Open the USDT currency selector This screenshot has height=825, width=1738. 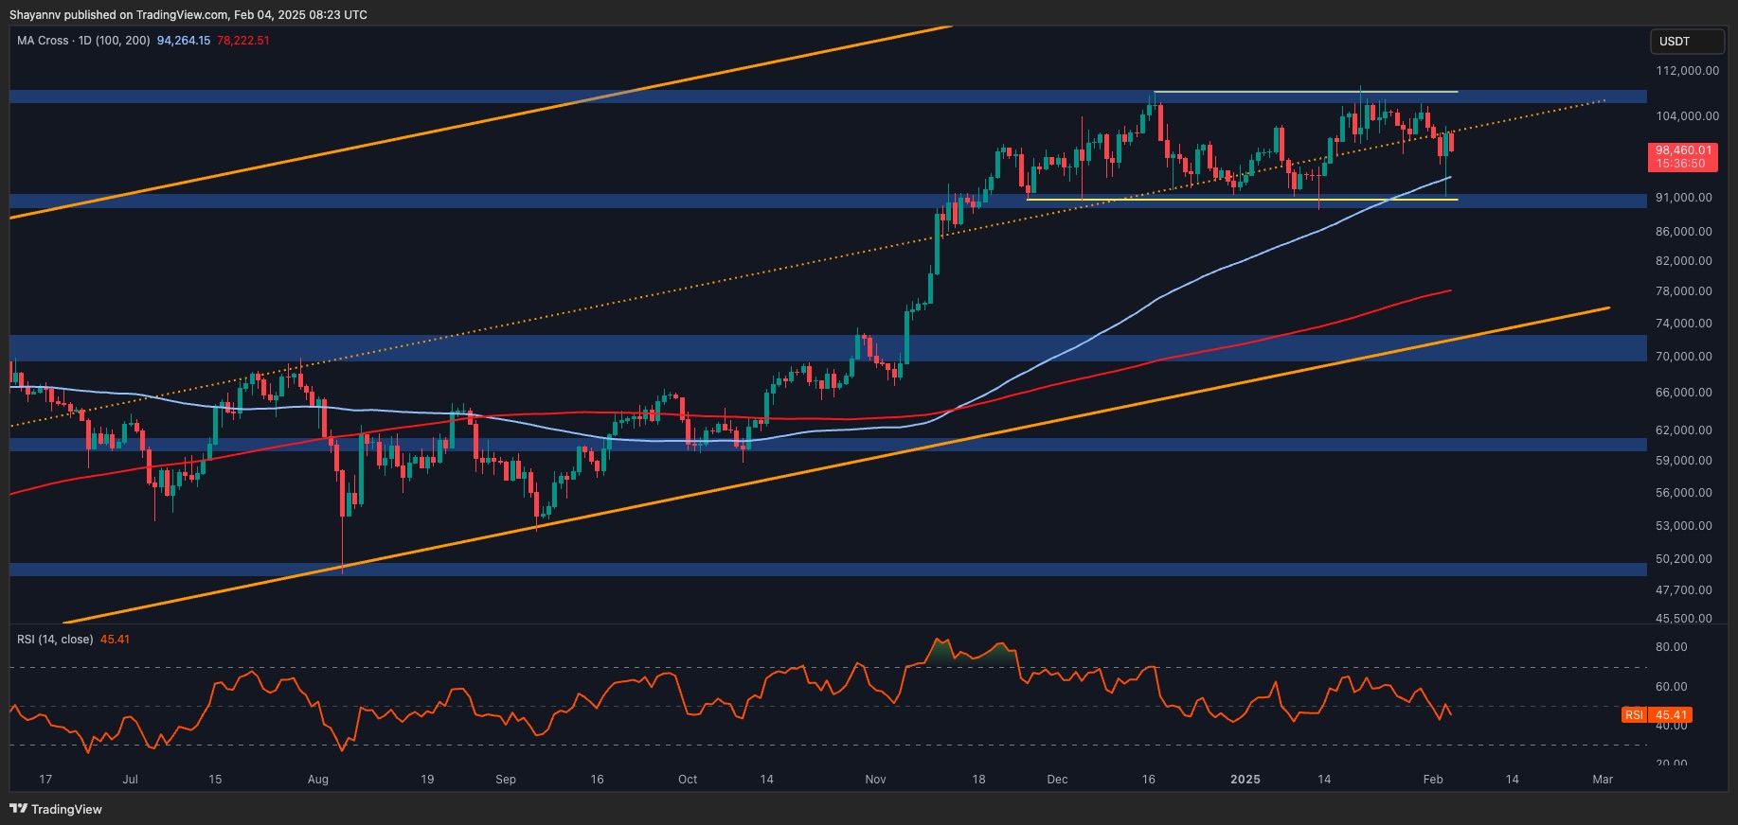[x=1686, y=42]
